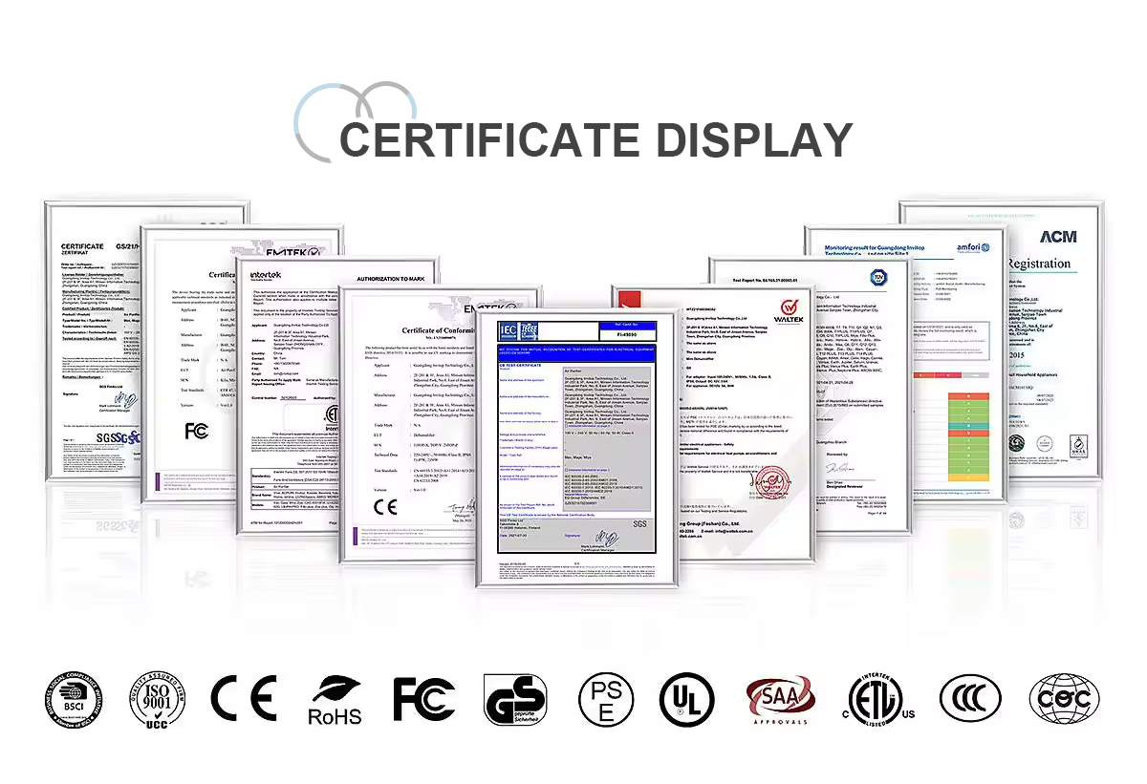Select the UL circle logo
The height and width of the screenshot is (784, 1147).
click(x=686, y=701)
